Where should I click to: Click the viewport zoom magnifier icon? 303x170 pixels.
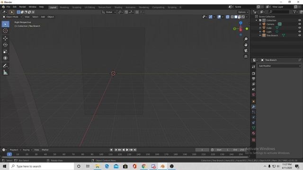tap(246, 39)
